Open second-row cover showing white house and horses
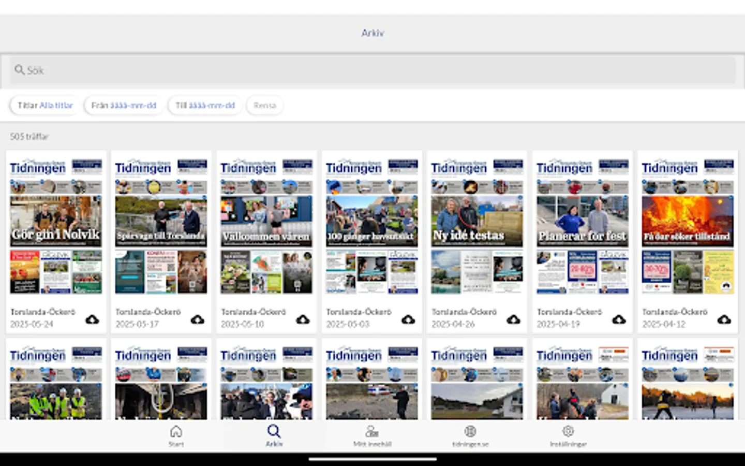This screenshot has width=745, height=466. (583, 382)
